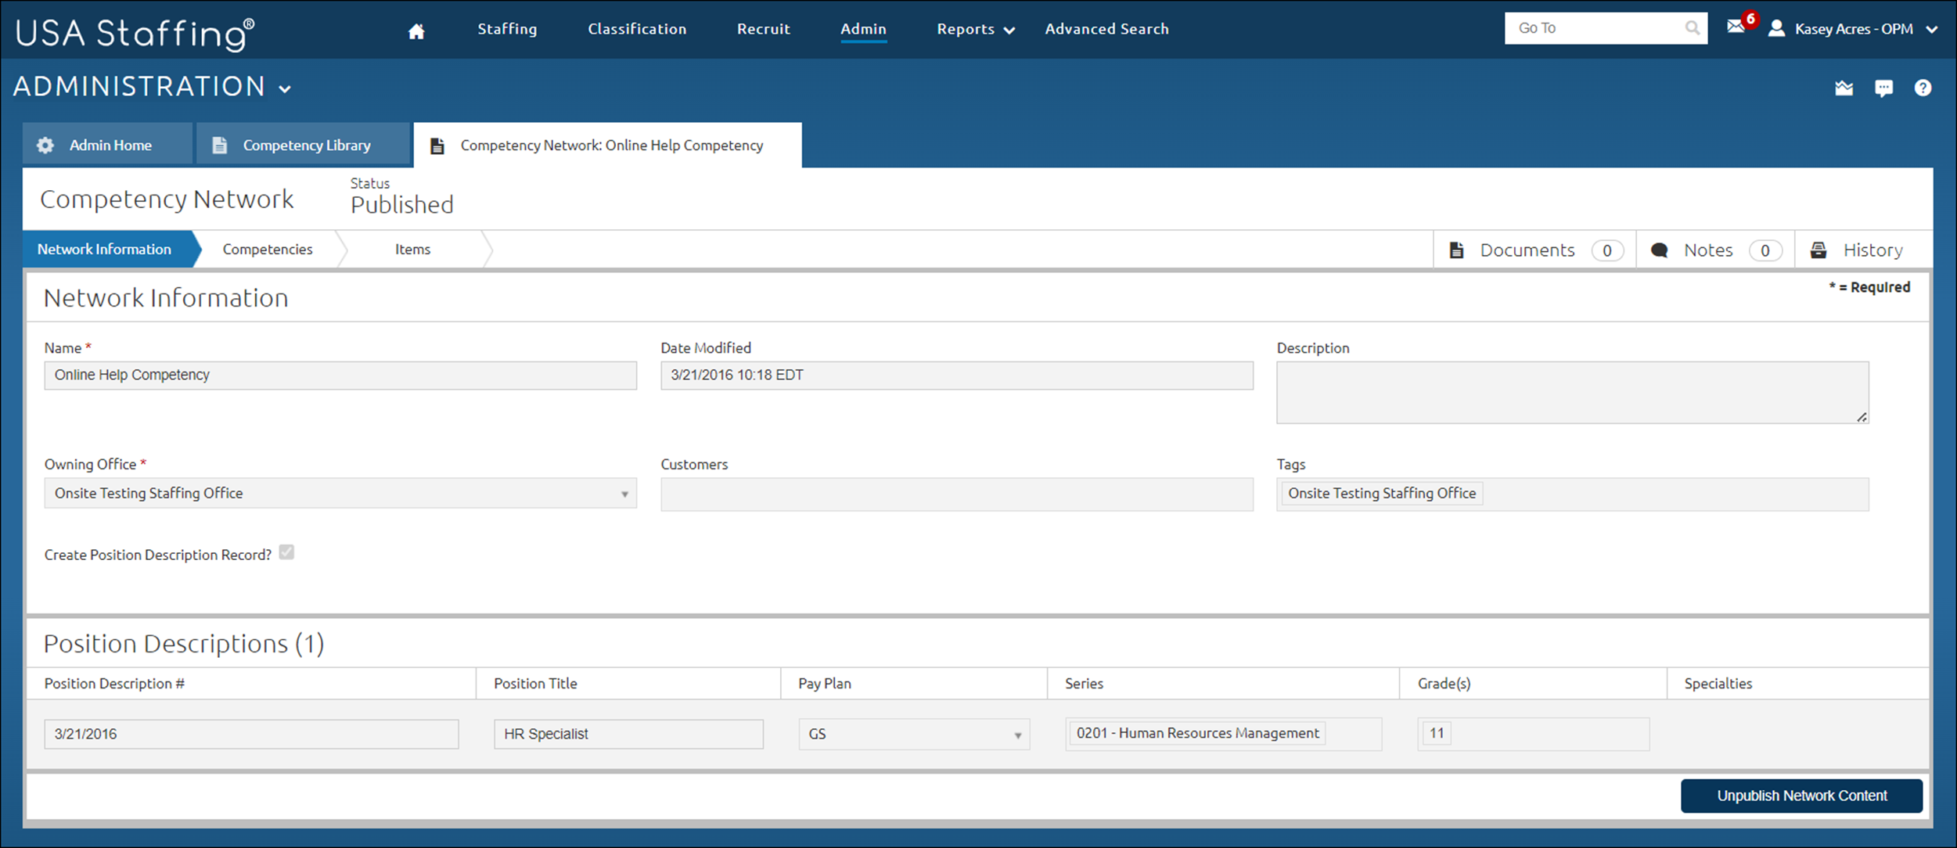The width and height of the screenshot is (1957, 848).
Task: Click the Notes chat bubble icon
Action: pyautogui.click(x=1659, y=250)
